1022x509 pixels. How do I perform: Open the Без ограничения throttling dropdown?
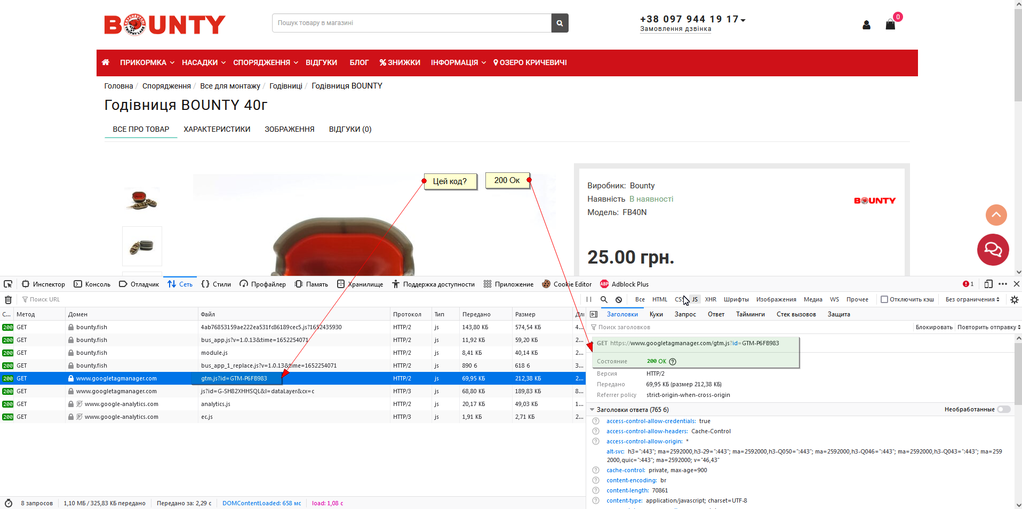pyautogui.click(x=972, y=299)
